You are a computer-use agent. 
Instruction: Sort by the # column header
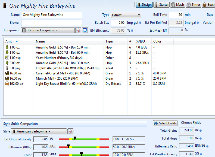point(131,41)
